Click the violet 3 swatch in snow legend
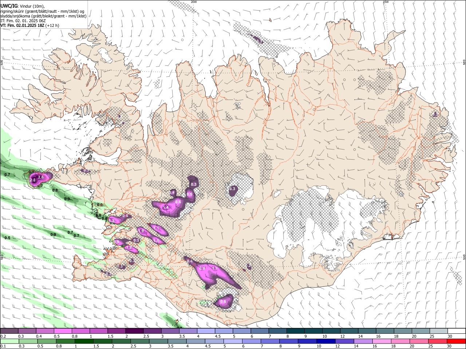Image resolution: width=466 pixels, height=349 pixels. (170, 331)
